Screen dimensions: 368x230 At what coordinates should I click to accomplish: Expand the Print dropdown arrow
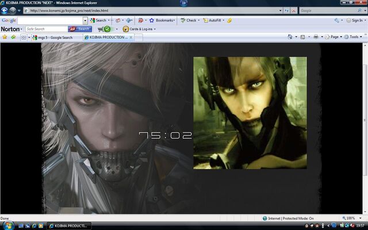tap(322, 37)
